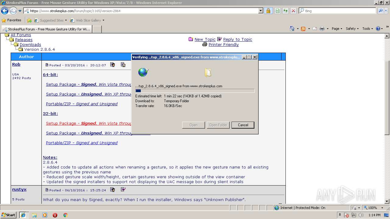The width and height of the screenshot is (390, 219).
Task: Open the All Forums link
Action: [x=21, y=35]
